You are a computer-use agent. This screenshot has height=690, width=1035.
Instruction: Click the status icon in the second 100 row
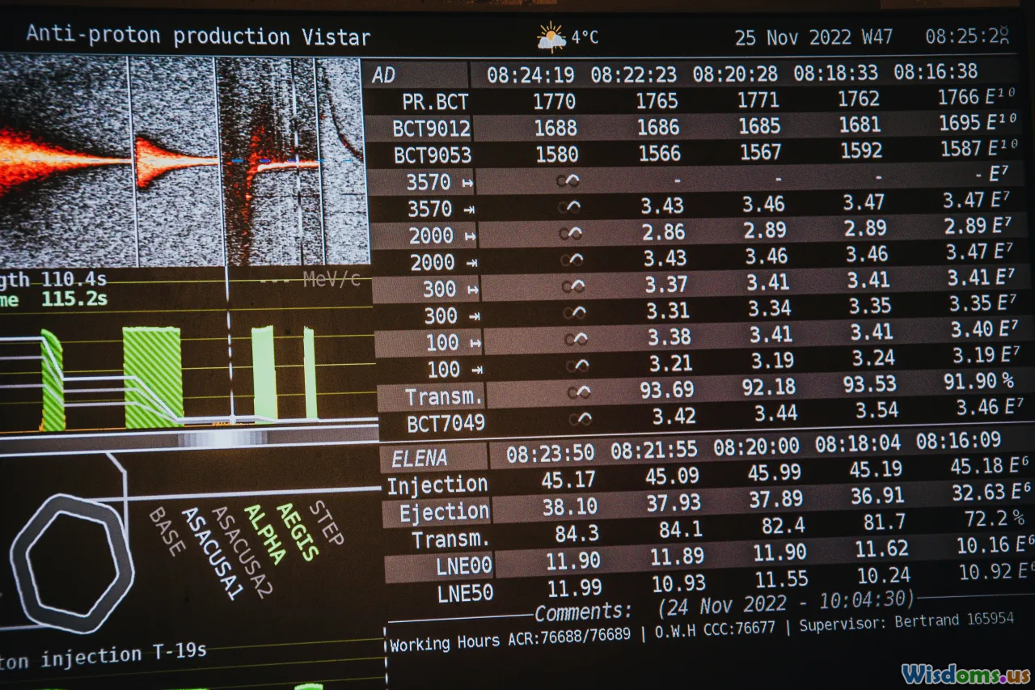tap(577, 366)
